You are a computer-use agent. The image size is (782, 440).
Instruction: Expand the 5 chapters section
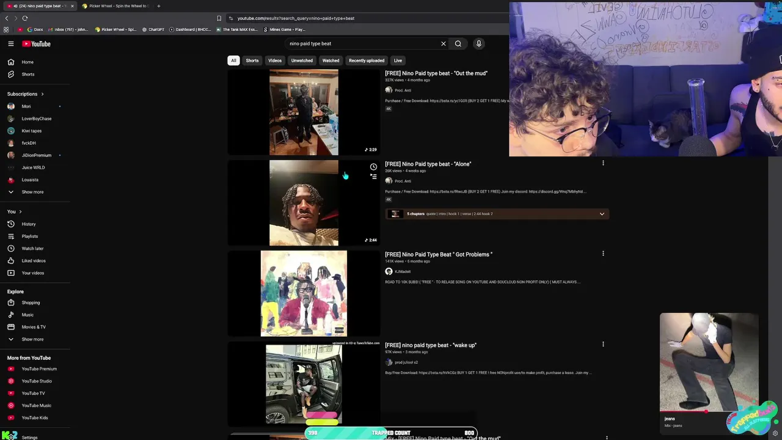tap(602, 214)
